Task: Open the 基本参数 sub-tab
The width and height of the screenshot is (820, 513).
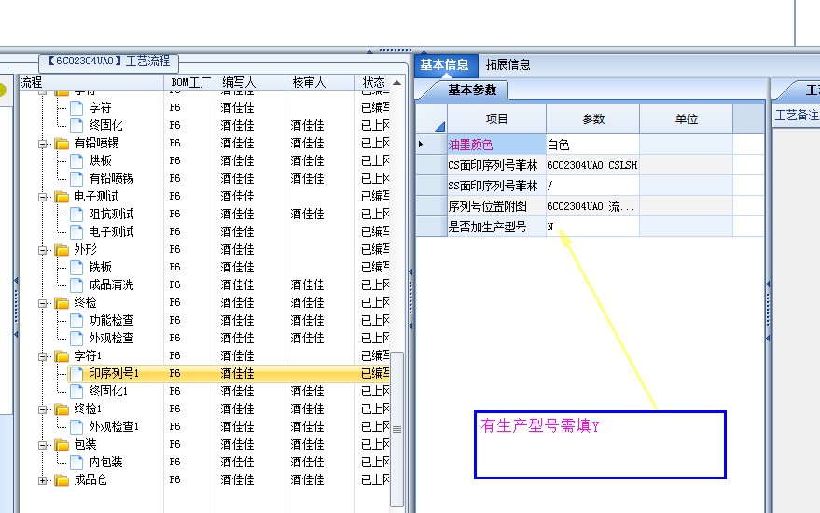Action: tap(472, 90)
